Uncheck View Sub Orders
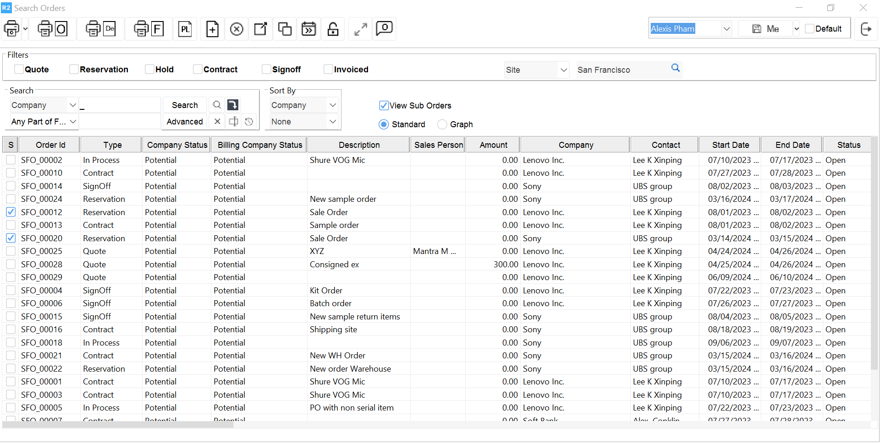 pos(384,106)
